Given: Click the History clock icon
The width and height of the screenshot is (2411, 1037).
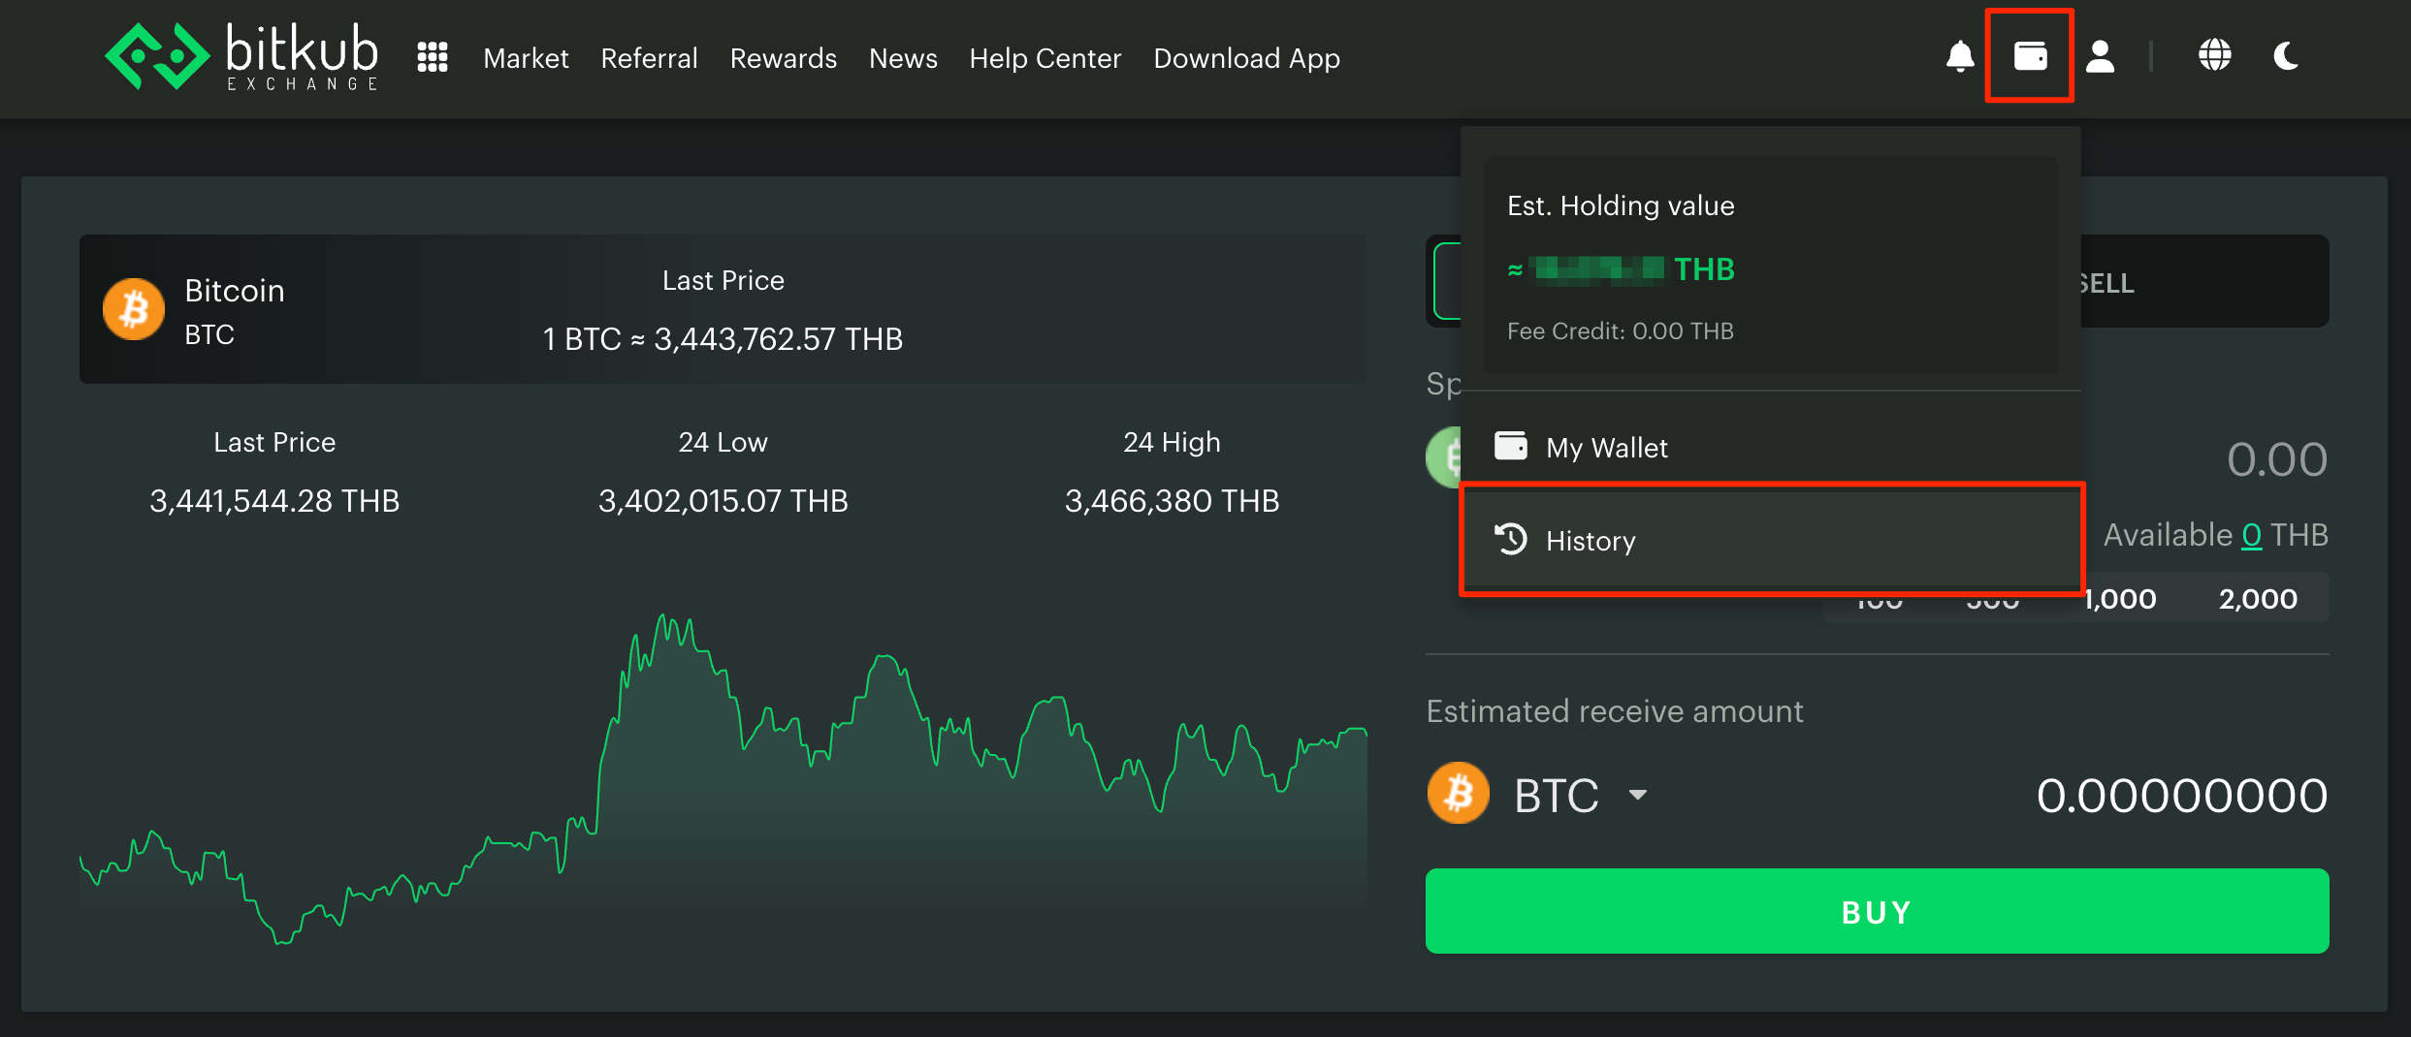Looking at the screenshot, I should (x=1511, y=539).
